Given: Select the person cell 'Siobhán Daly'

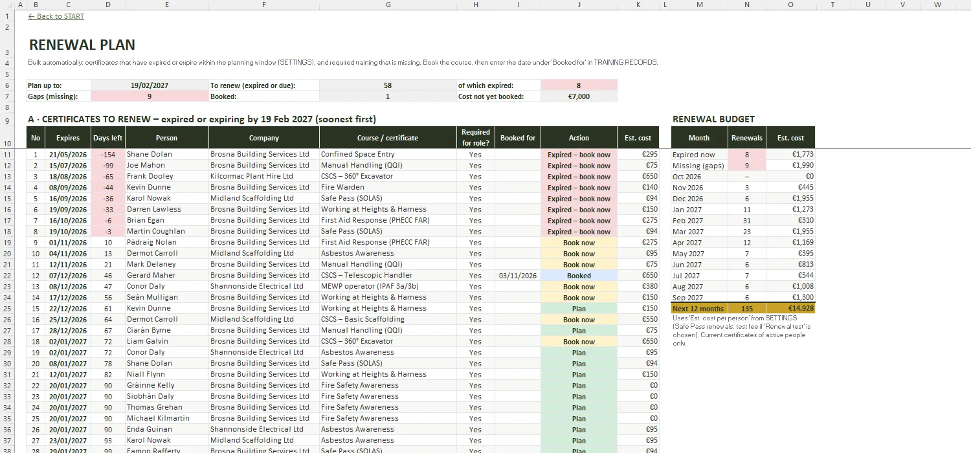Looking at the screenshot, I should (167, 396).
